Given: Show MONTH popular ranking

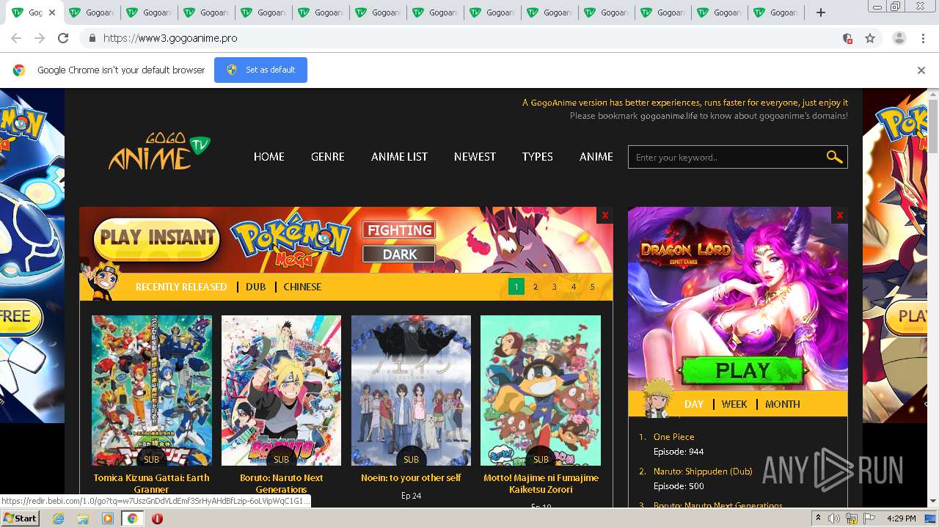Looking at the screenshot, I should pyautogui.click(x=783, y=404).
